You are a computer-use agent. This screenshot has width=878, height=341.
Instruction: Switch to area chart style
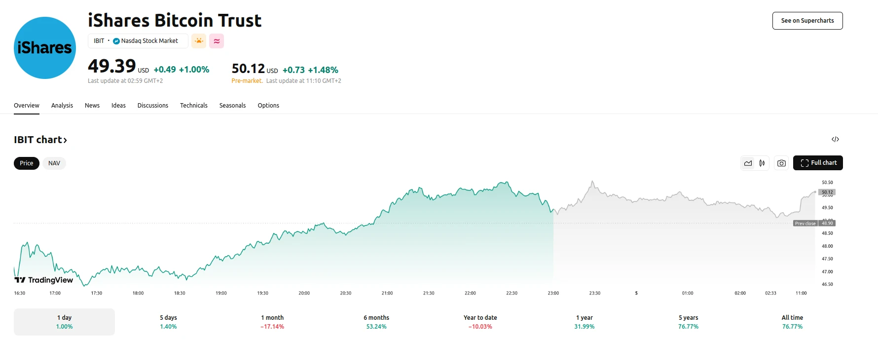point(748,163)
